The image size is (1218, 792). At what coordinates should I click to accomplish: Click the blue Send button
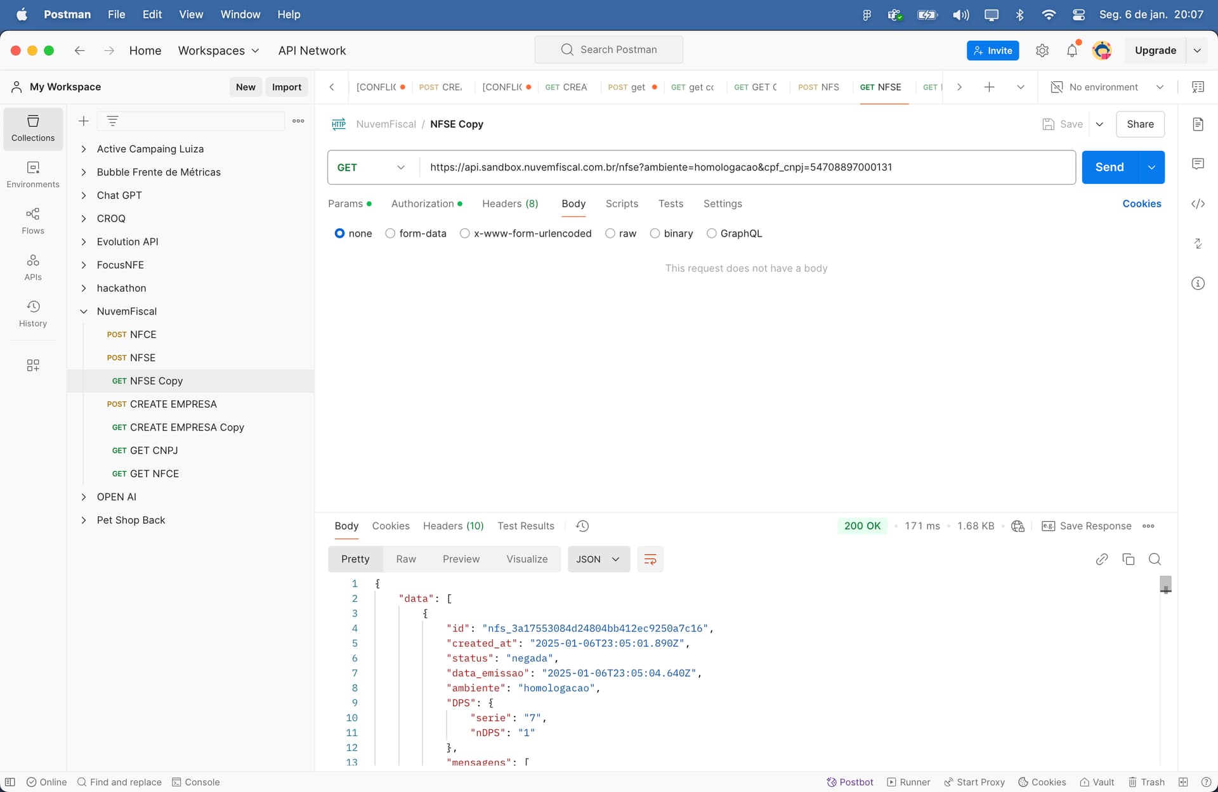(1110, 167)
